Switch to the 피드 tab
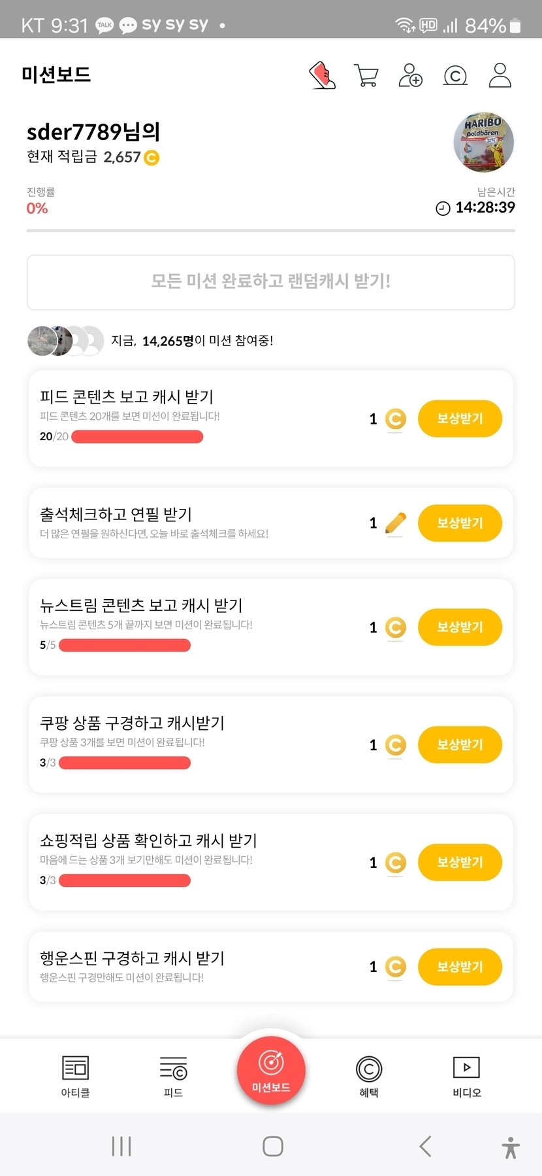The width and height of the screenshot is (542, 1176). coord(173,1076)
